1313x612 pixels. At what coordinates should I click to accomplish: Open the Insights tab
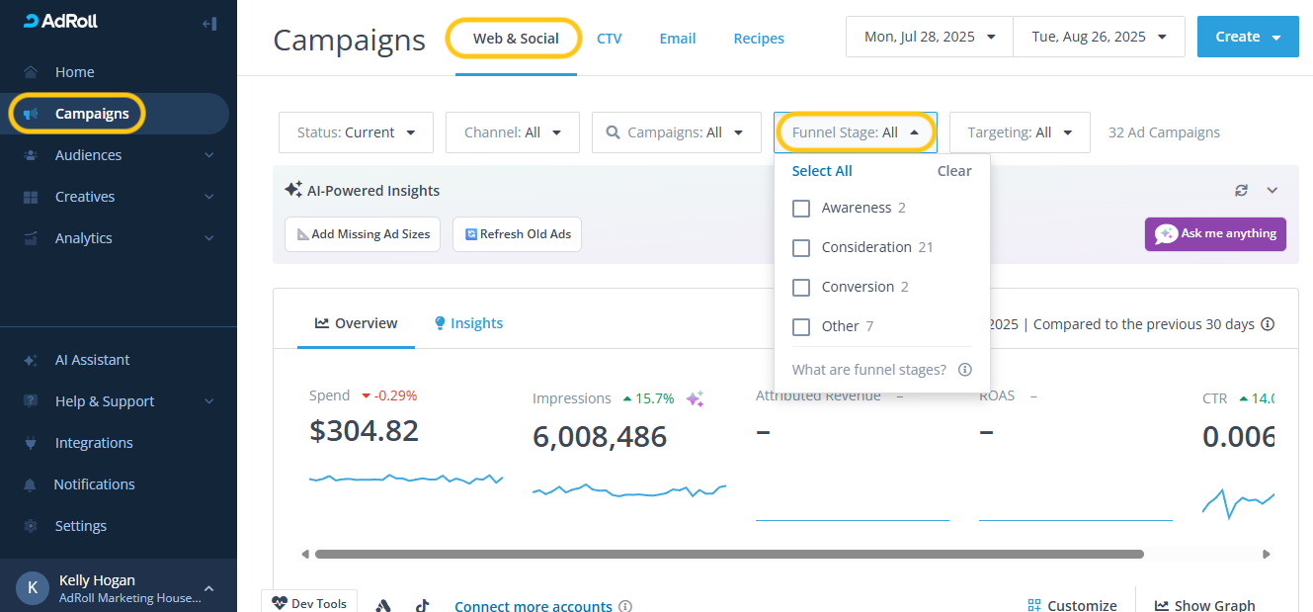(x=468, y=323)
